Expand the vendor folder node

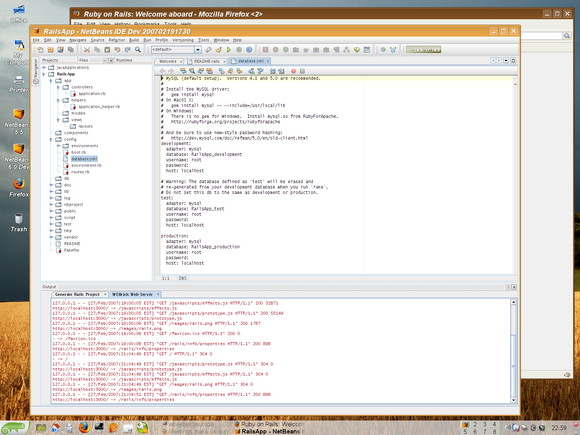click(51, 237)
